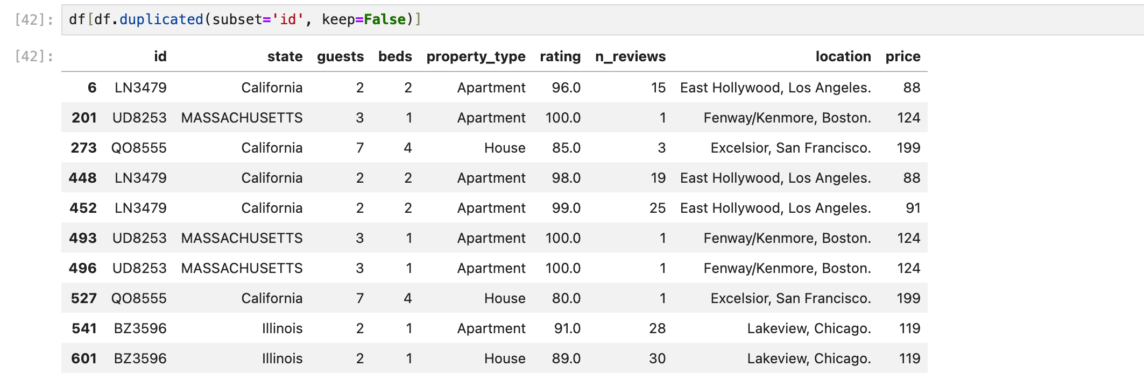Select row index 493
The width and height of the screenshot is (1144, 388).
83,238
